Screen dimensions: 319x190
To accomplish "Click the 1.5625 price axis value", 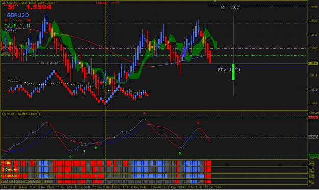I will [313, 21].
